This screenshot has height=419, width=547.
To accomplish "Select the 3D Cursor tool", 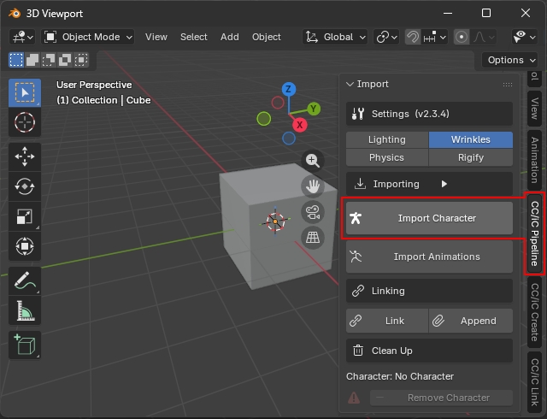I will click(x=25, y=122).
